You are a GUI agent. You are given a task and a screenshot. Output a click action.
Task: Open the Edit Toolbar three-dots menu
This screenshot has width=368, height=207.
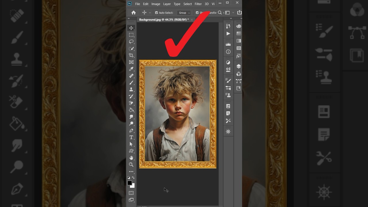(131, 172)
